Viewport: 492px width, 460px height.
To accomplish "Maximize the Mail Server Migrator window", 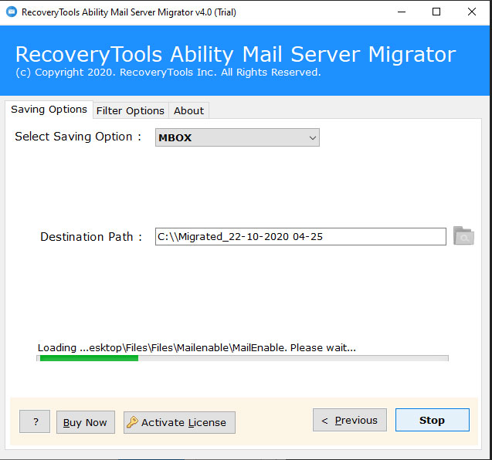I will coord(436,12).
